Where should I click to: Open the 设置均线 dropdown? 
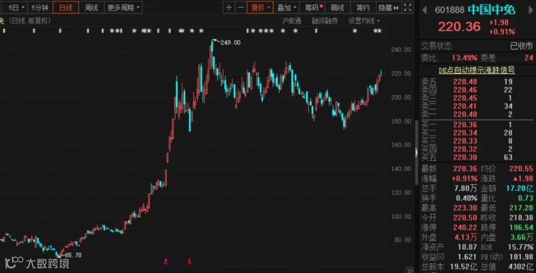click(364, 21)
